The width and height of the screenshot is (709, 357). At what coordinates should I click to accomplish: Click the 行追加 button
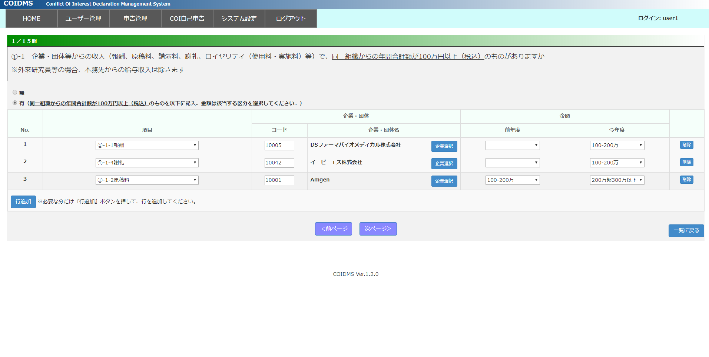pos(23,202)
